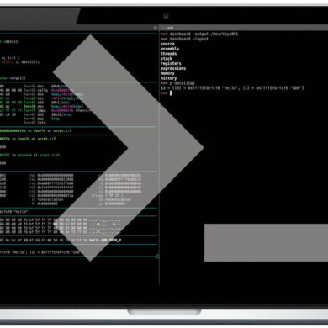328x328 pixels.
Task: Select the 'gdb' terminal pane title
Action: pos(170,28)
